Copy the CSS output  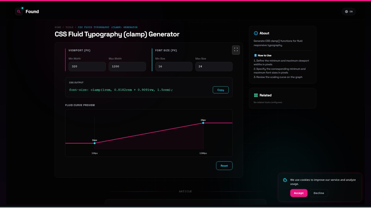[x=221, y=90]
